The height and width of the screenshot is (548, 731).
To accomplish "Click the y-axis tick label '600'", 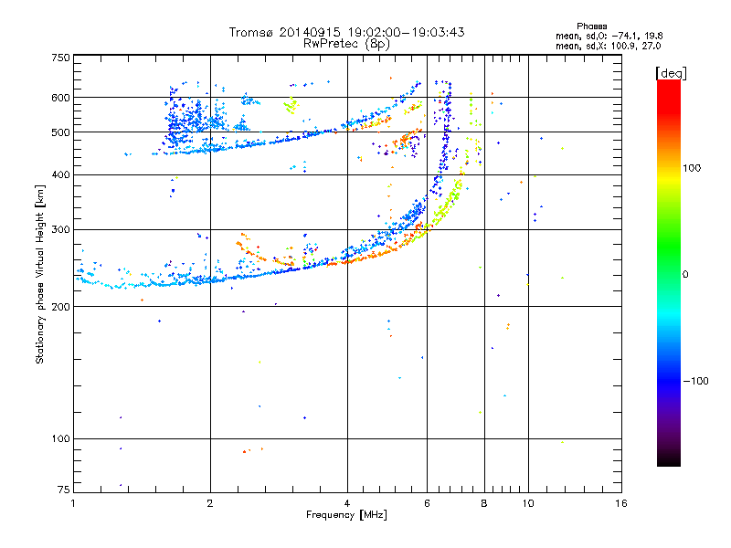I will click(x=60, y=98).
